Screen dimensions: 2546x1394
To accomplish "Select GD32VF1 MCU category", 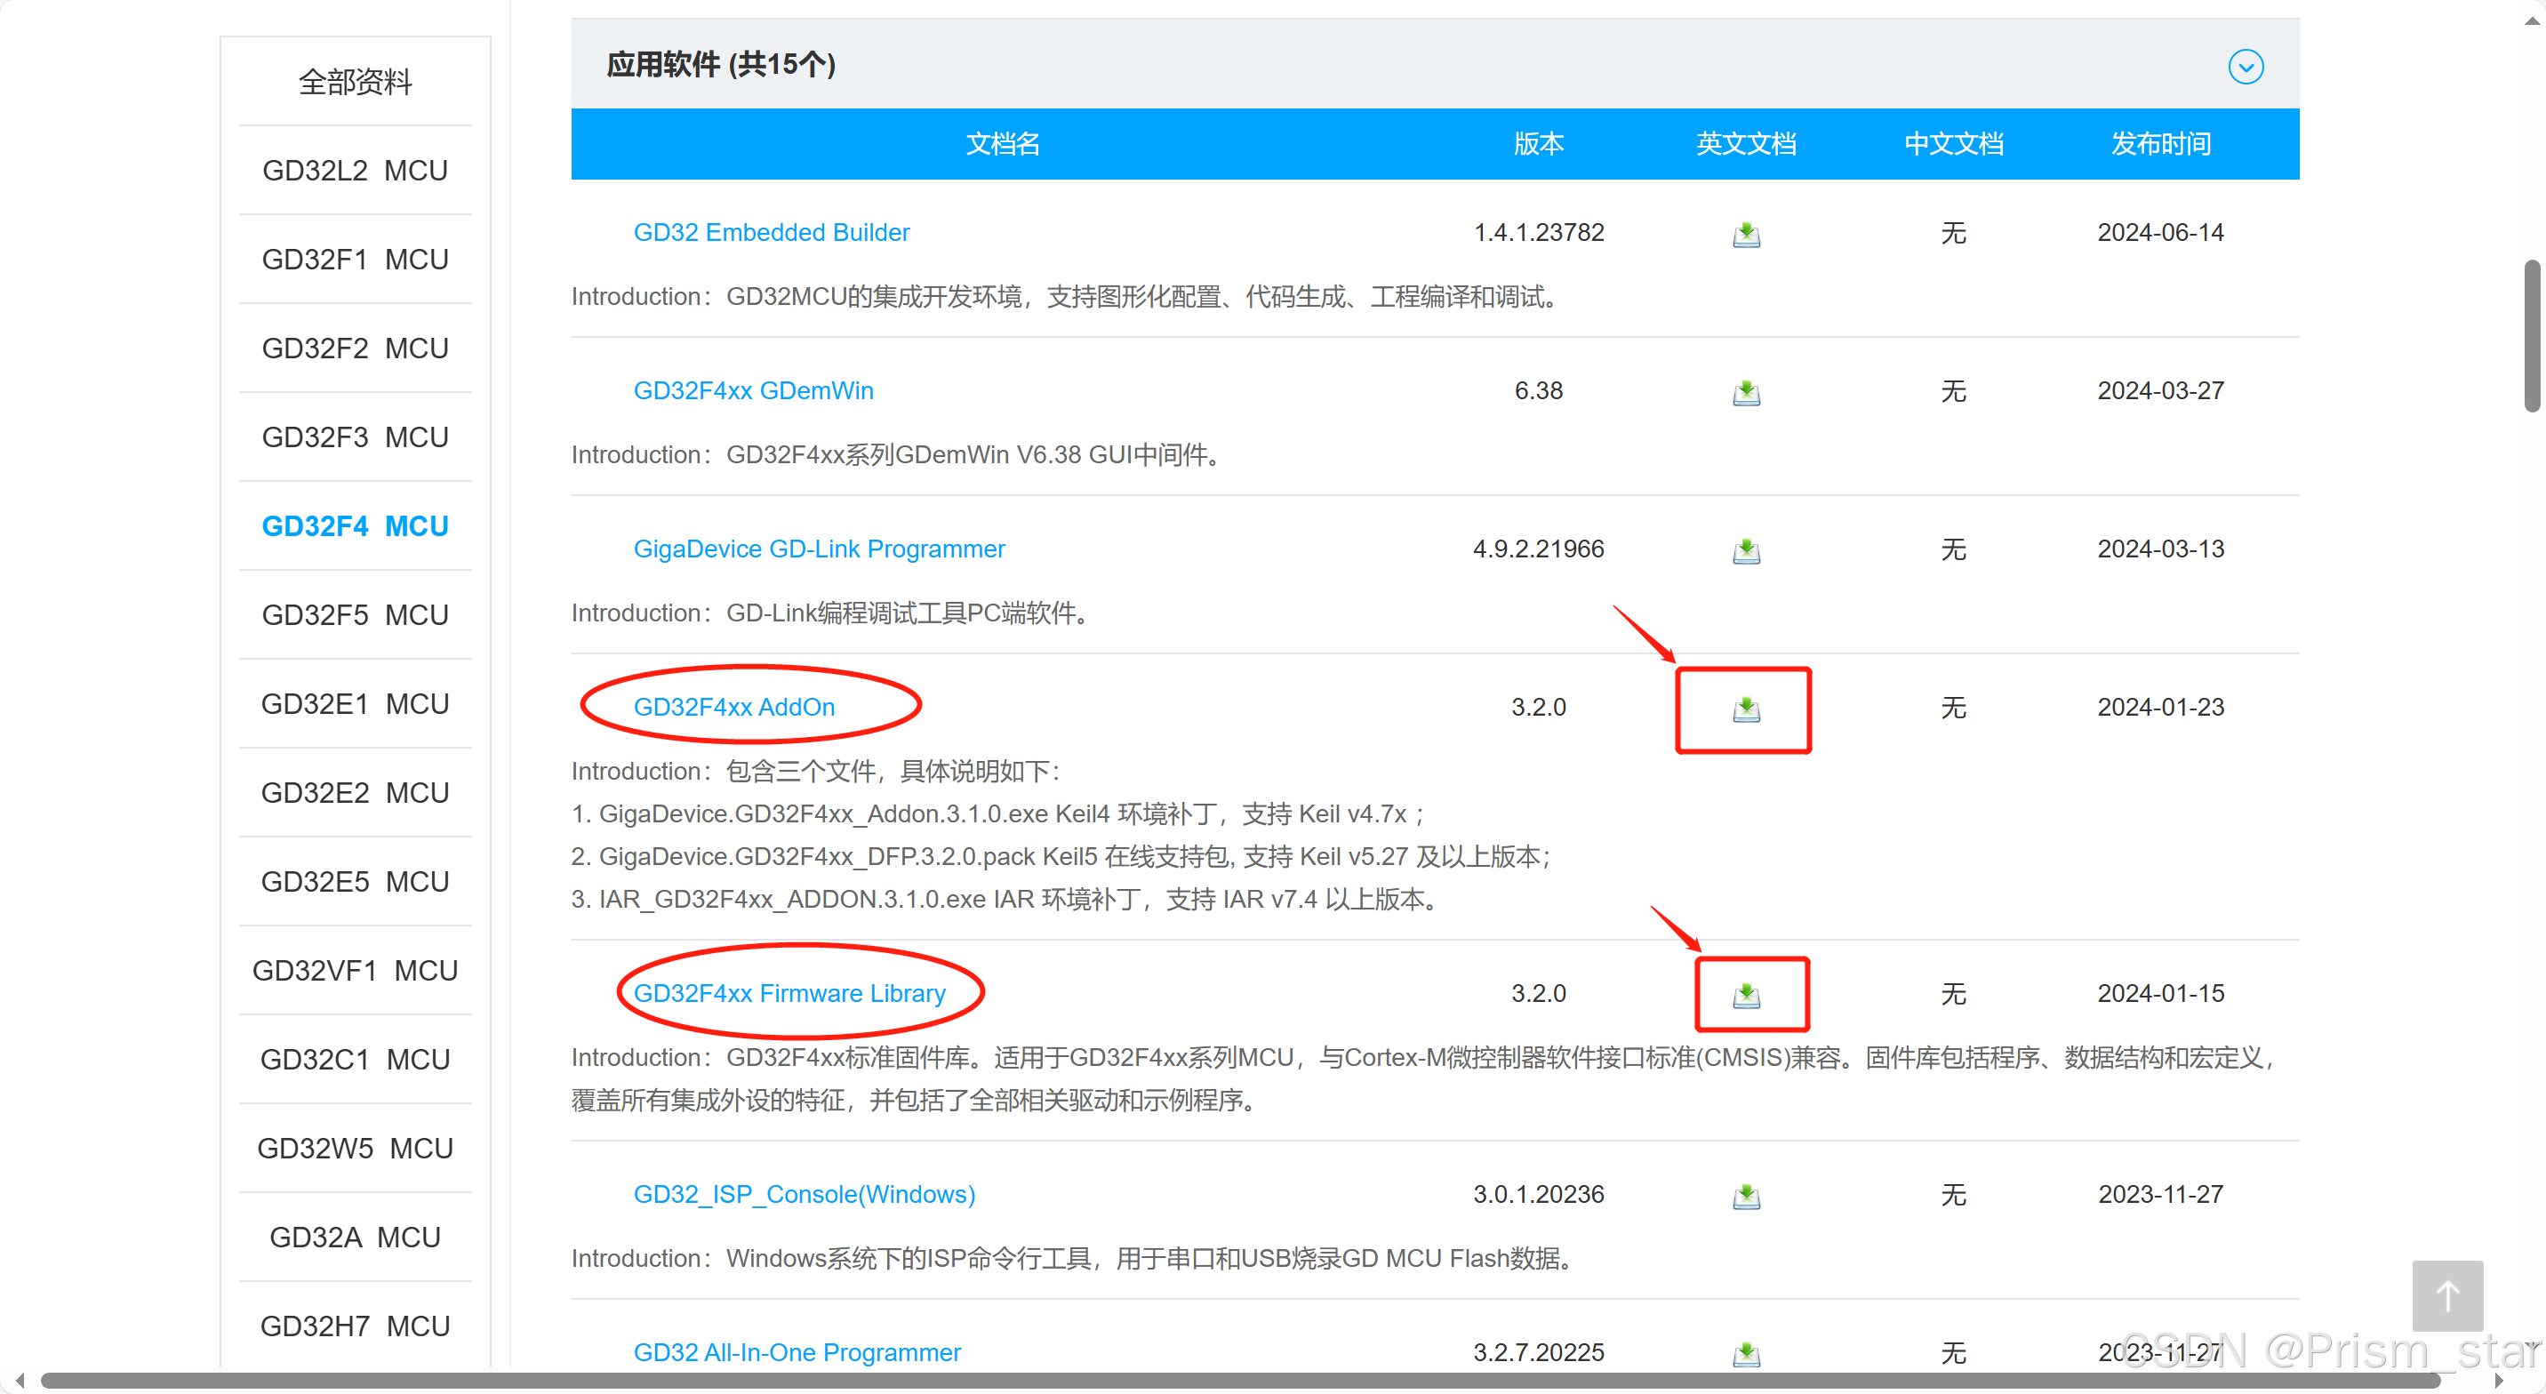I will (355, 971).
